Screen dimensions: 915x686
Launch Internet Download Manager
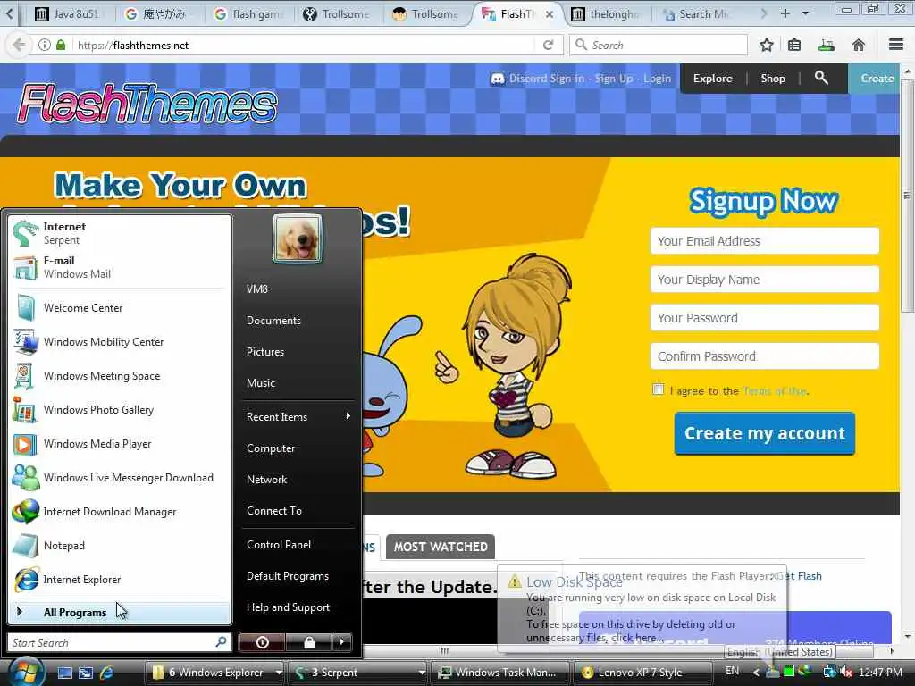[x=120, y=512]
